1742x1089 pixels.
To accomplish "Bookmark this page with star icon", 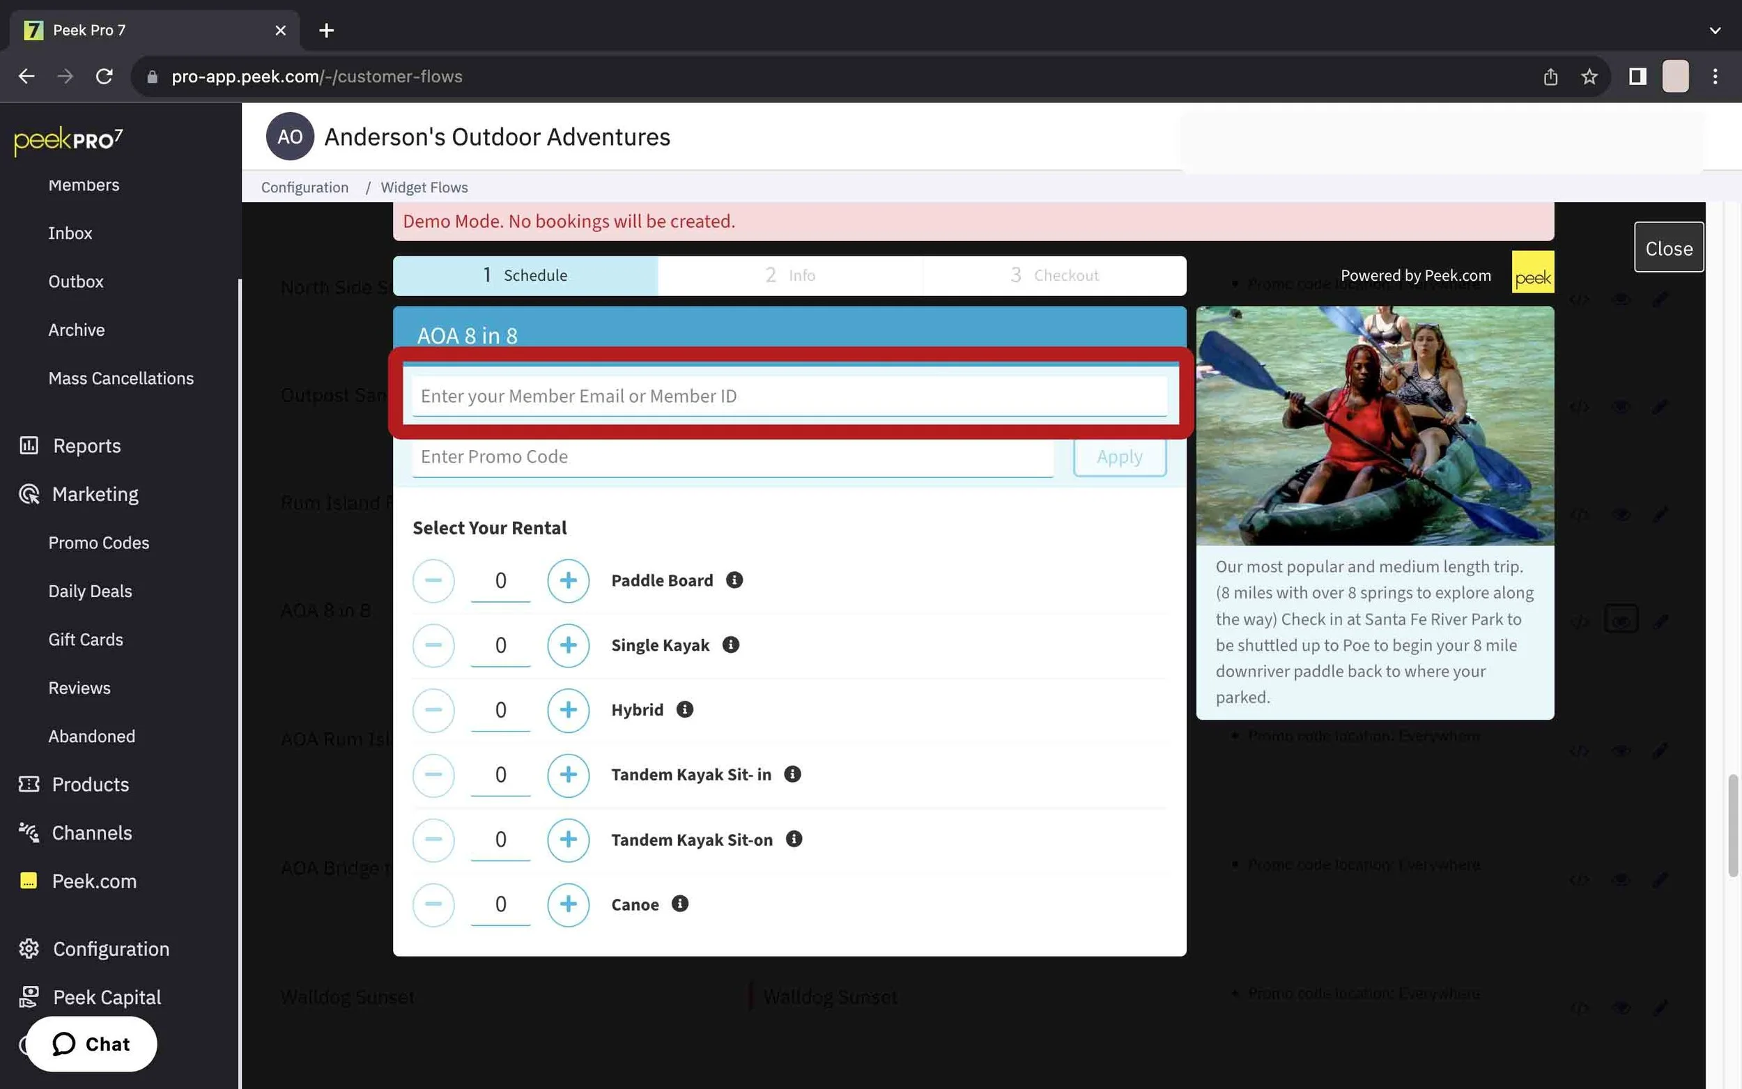I will point(1589,77).
